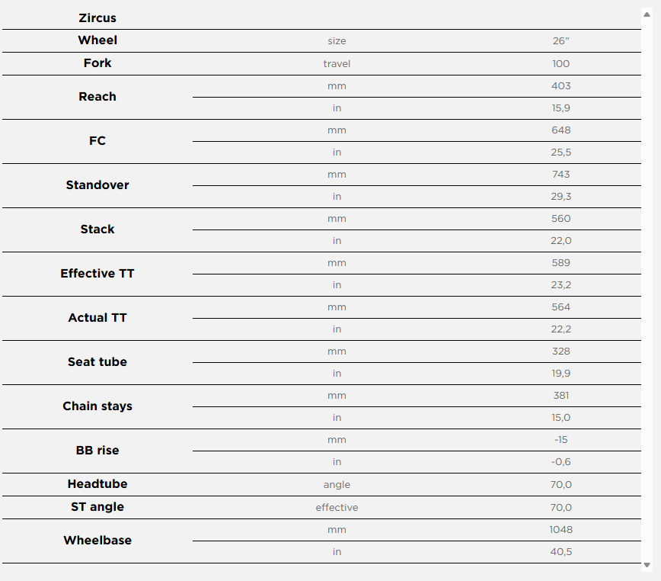661x581 pixels.
Task: Click the scrollbar up arrow
Action: (647, 14)
